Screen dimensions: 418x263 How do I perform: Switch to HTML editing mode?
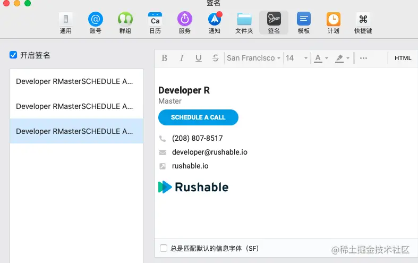click(x=403, y=58)
